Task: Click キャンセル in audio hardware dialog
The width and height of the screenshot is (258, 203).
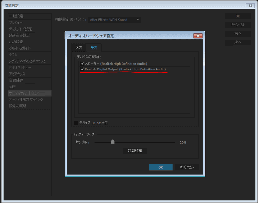Action: pos(187,167)
